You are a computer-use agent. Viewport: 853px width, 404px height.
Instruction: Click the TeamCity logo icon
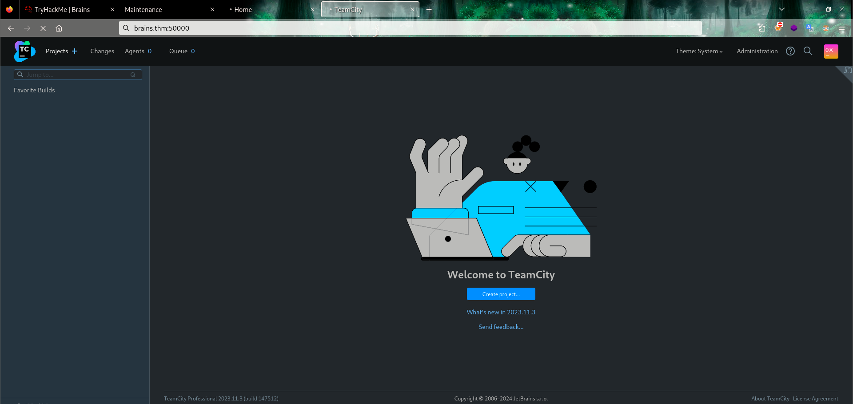(x=24, y=51)
